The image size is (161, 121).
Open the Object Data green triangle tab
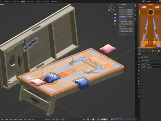coord(139,93)
